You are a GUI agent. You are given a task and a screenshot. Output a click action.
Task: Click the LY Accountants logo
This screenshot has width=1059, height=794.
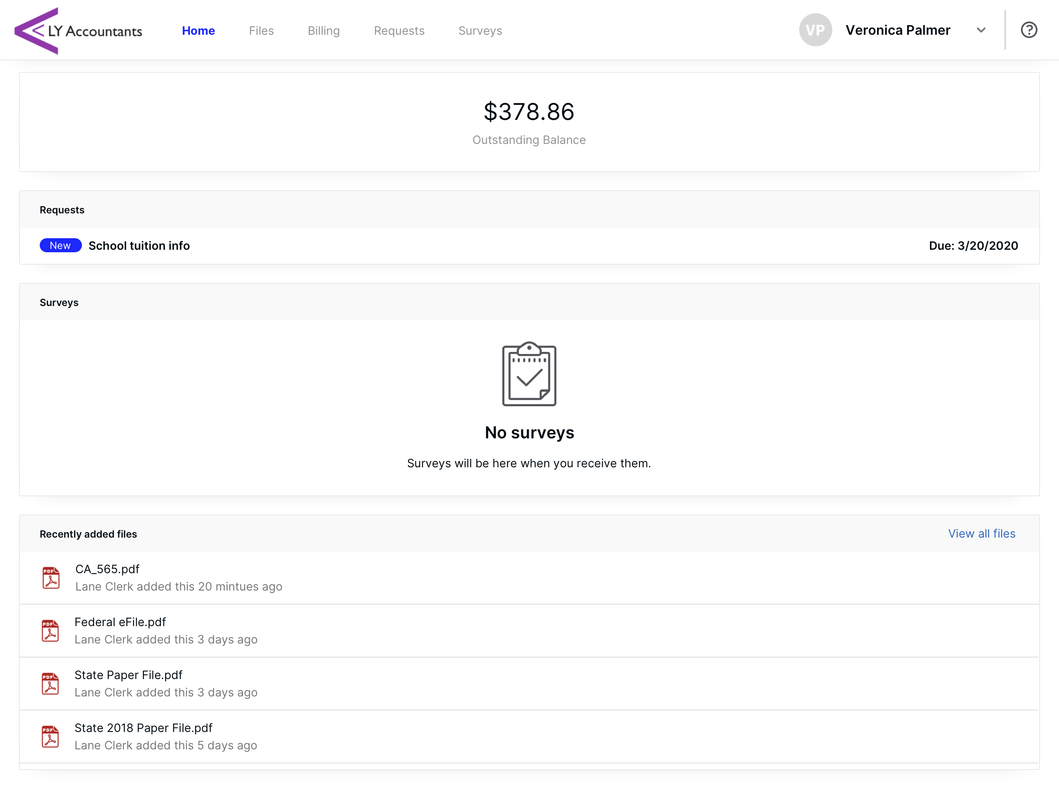pos(78,31)
